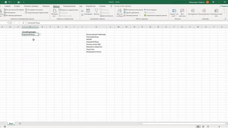Image resolution: width=228 pixels, height=128 pixels.
Task: Click the 'Обновить все' refresh icon
Action: click(x=55, y=11)
